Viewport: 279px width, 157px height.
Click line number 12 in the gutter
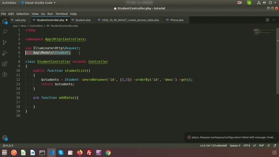(18, 79)
